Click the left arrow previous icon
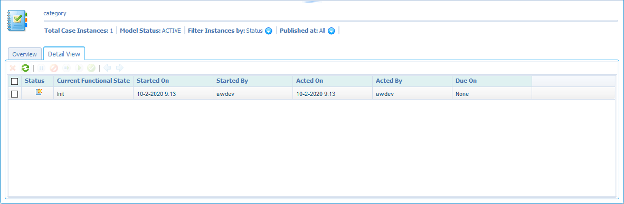 pyautogui.click(x=108, y=68)
